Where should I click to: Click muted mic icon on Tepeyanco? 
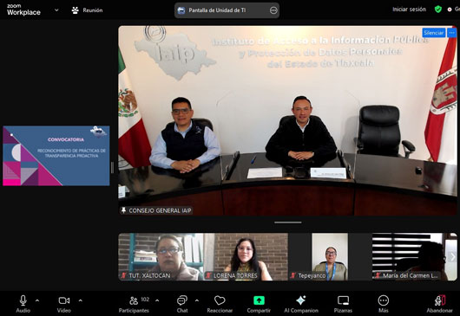pos(293,275)
